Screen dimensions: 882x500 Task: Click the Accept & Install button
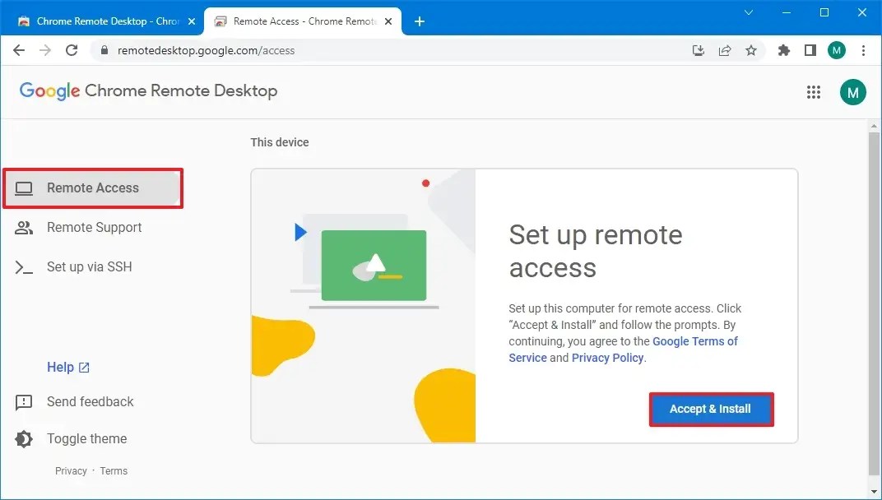(711, 409)
